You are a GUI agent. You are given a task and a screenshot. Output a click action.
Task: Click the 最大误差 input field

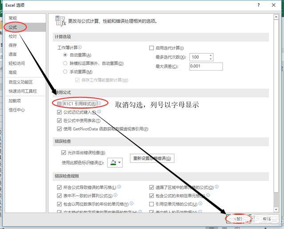[x=206, y=66]
